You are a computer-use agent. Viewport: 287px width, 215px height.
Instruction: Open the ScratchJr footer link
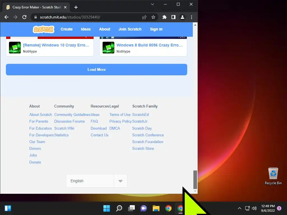coord(140,121)
